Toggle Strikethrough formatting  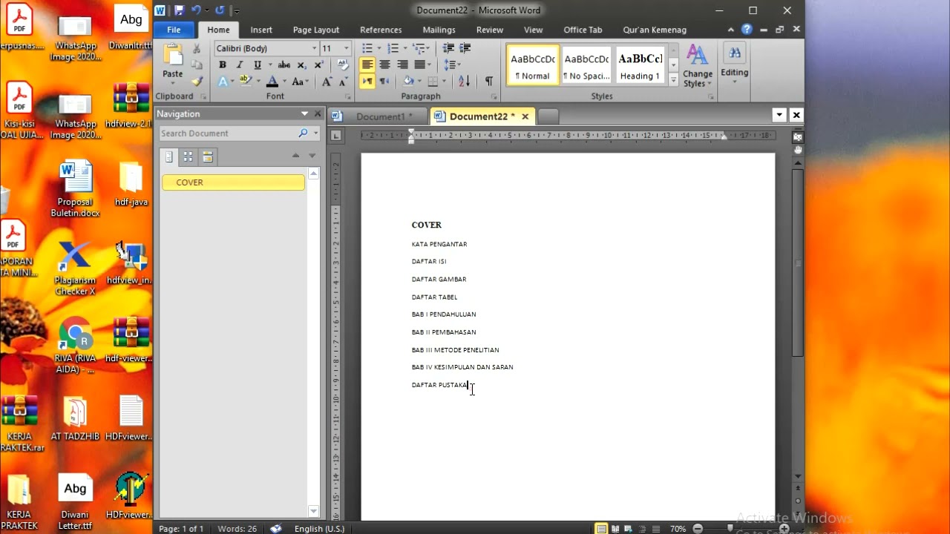[284, 65]
